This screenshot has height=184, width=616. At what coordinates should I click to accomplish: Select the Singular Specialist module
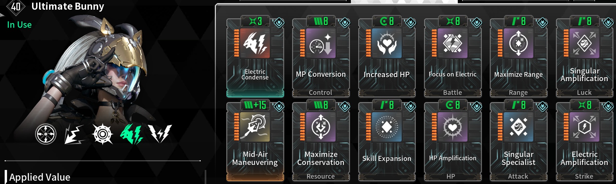point(519,141)
